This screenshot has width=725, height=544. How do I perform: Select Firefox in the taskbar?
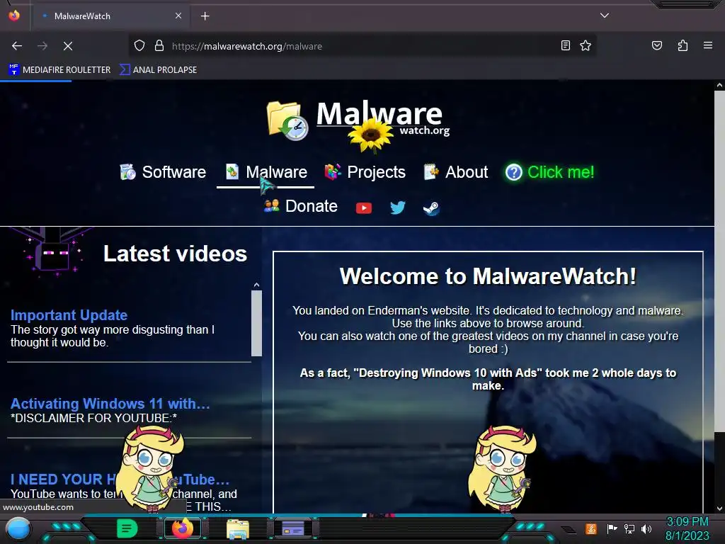182,528
